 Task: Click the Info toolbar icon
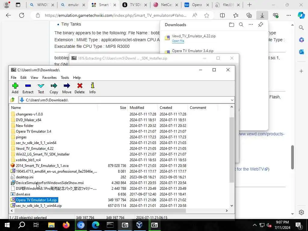point(92,88)
